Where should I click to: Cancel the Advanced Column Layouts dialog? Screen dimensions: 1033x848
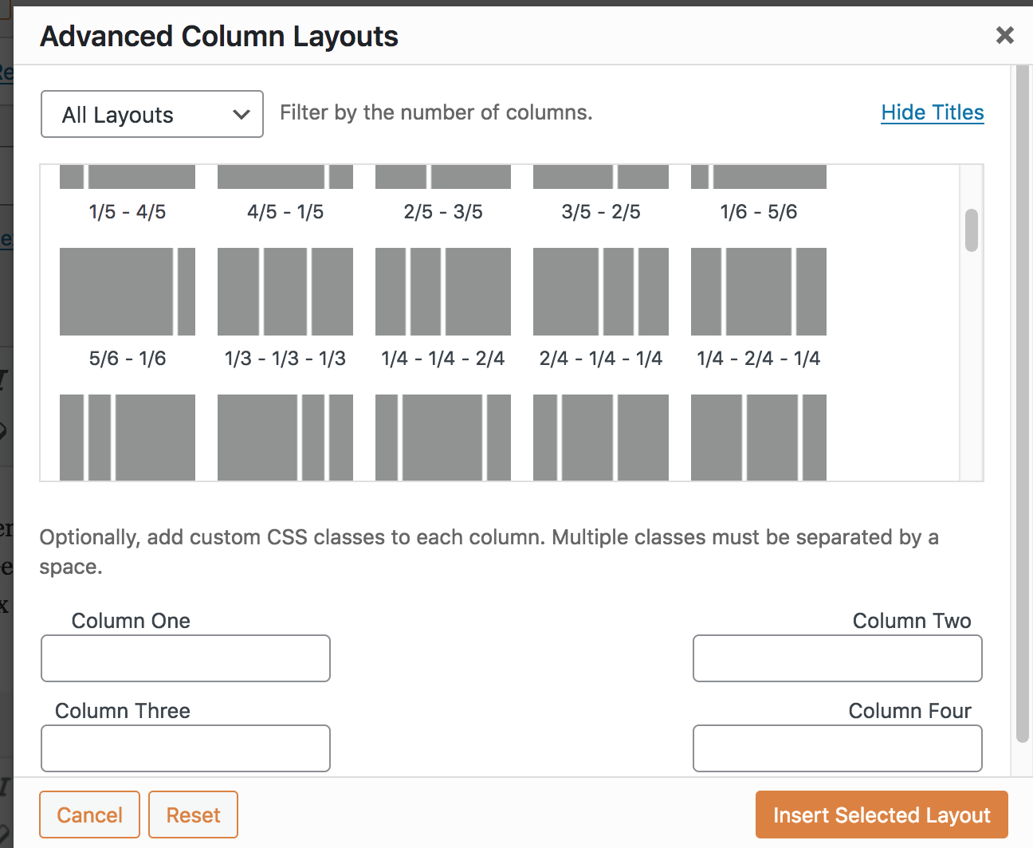[x=89, y=815]
